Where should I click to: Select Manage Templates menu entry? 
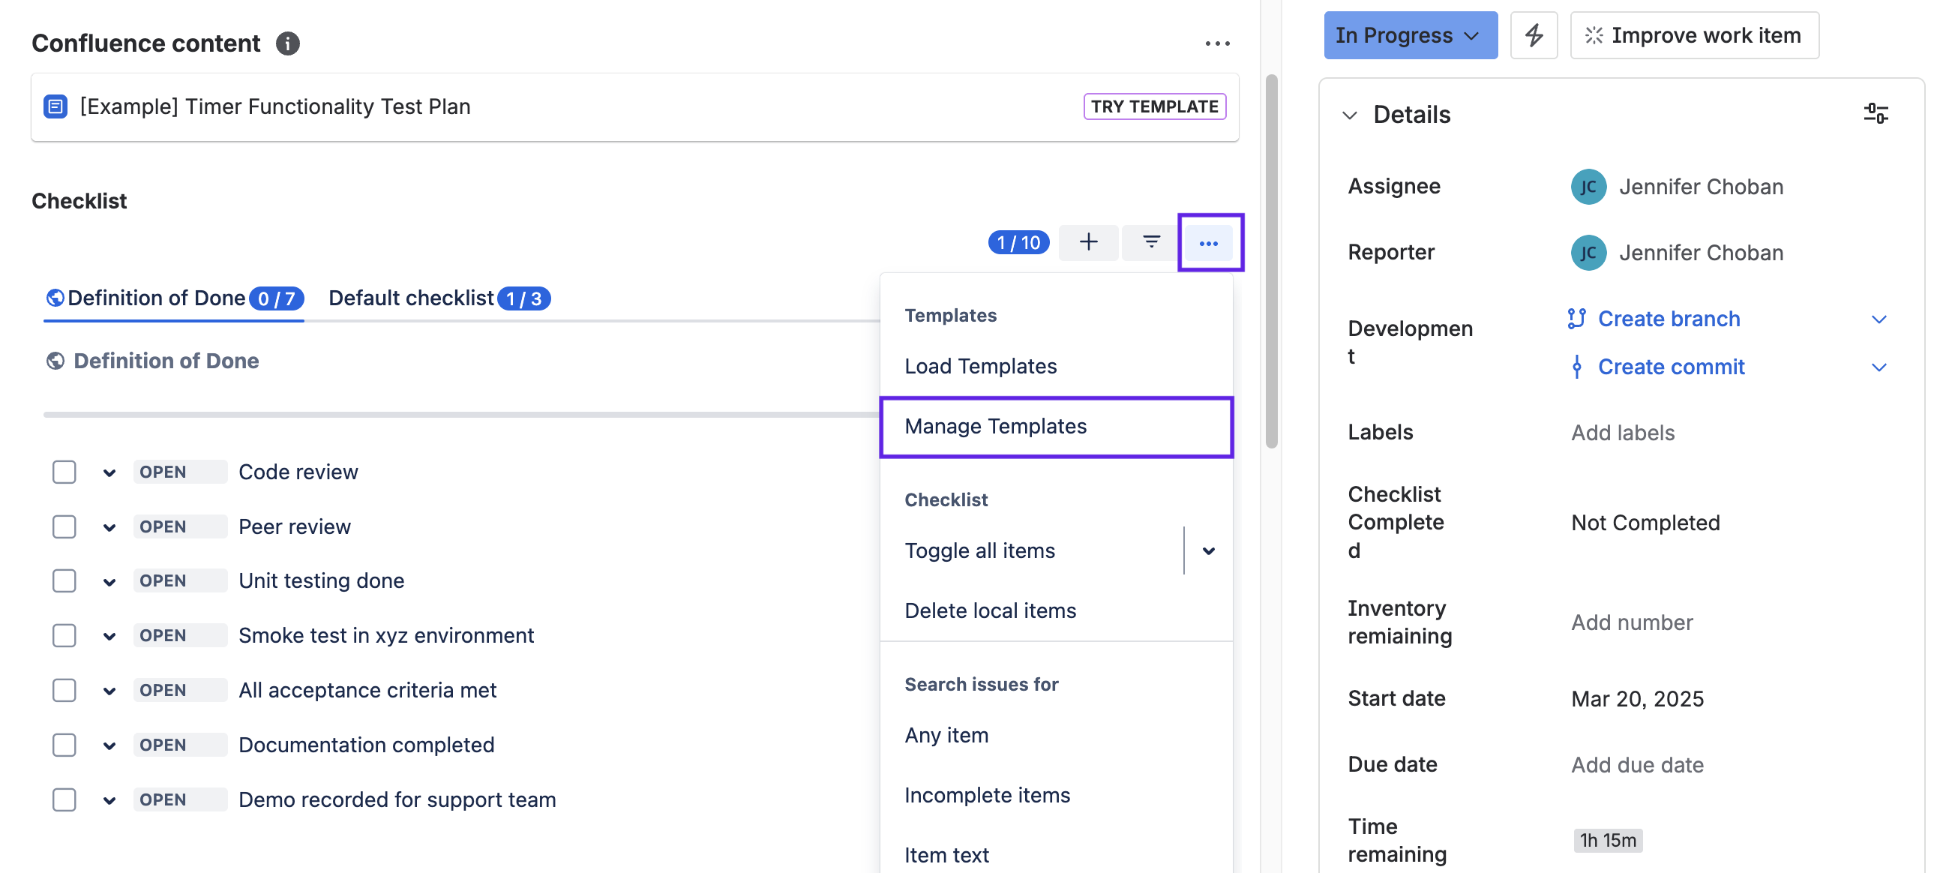[x=995, y=427]
